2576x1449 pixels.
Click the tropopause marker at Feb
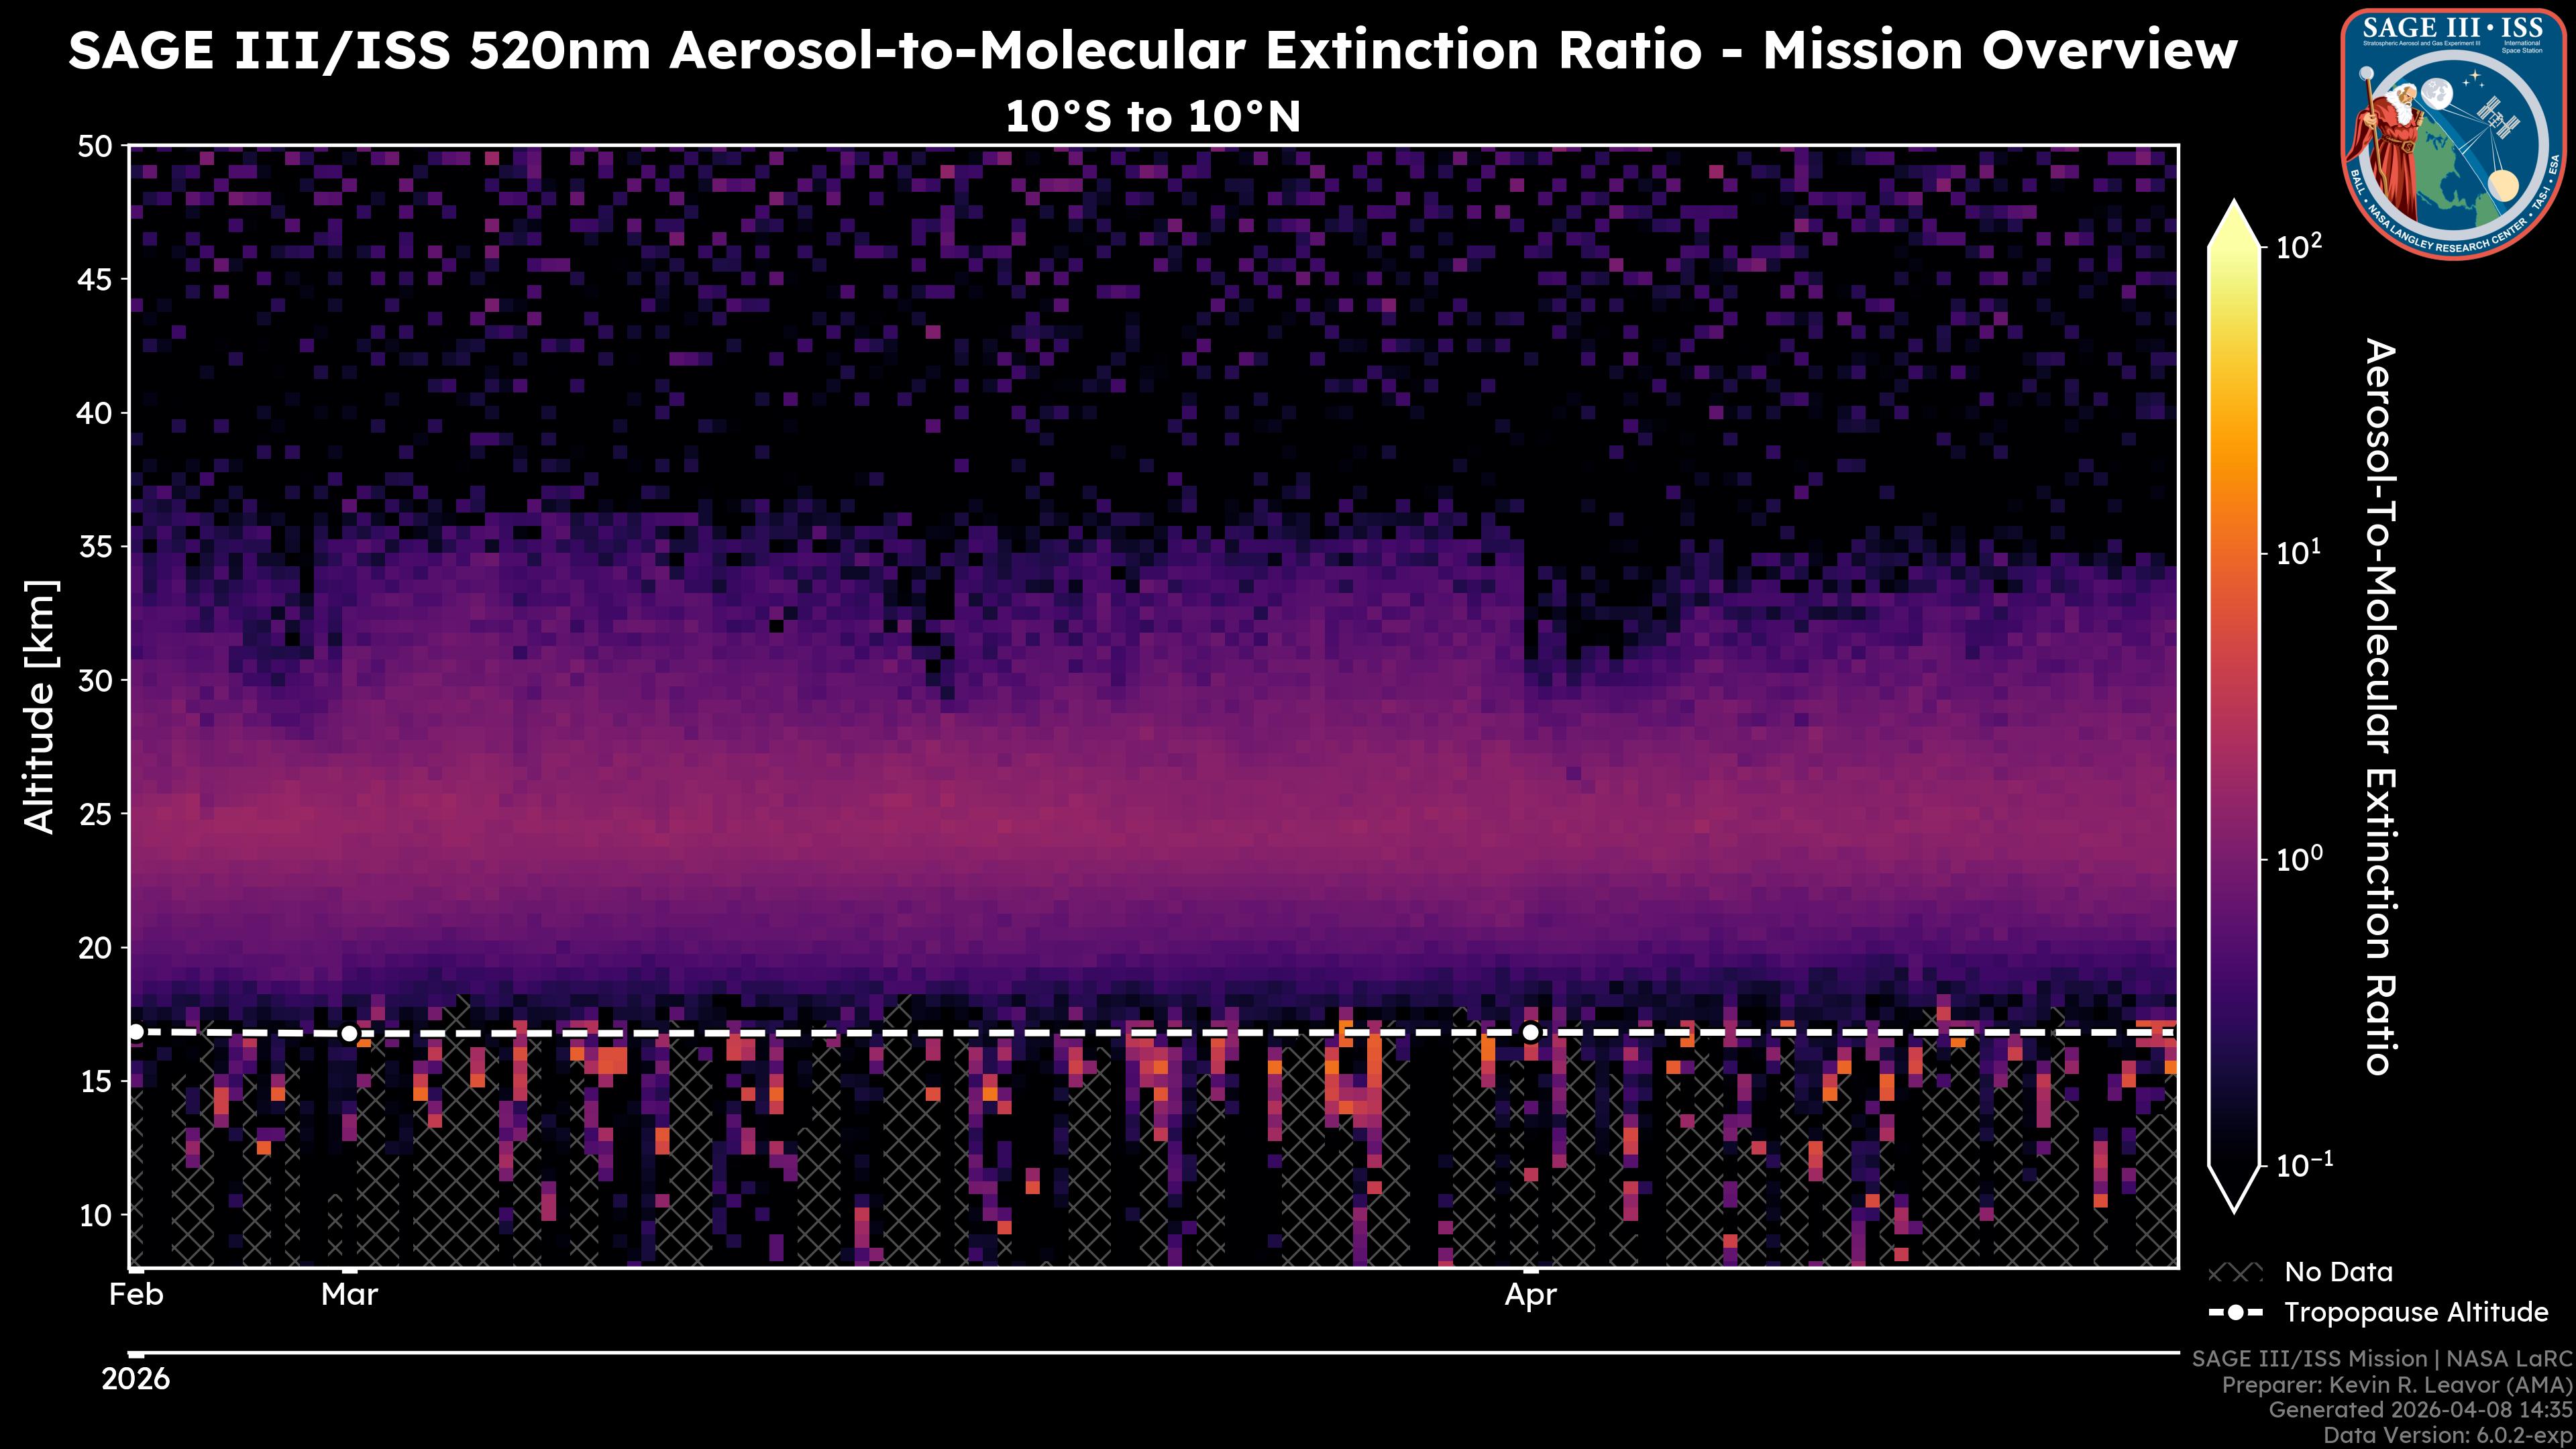click(136, 1032)
